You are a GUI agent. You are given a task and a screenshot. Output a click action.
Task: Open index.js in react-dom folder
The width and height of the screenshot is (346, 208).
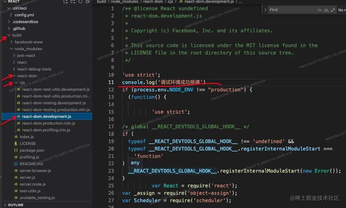[27, 137]
